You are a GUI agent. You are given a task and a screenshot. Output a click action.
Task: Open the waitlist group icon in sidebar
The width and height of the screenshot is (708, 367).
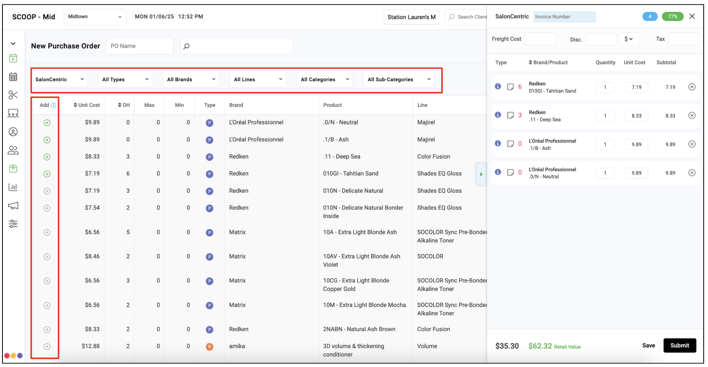point(13,113)
